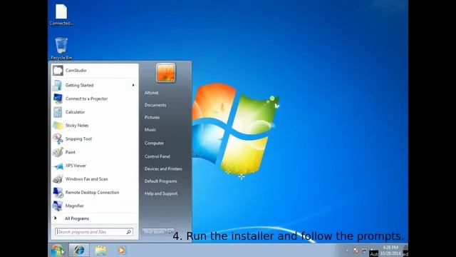Open the Calculator program icon

(58, 112)
